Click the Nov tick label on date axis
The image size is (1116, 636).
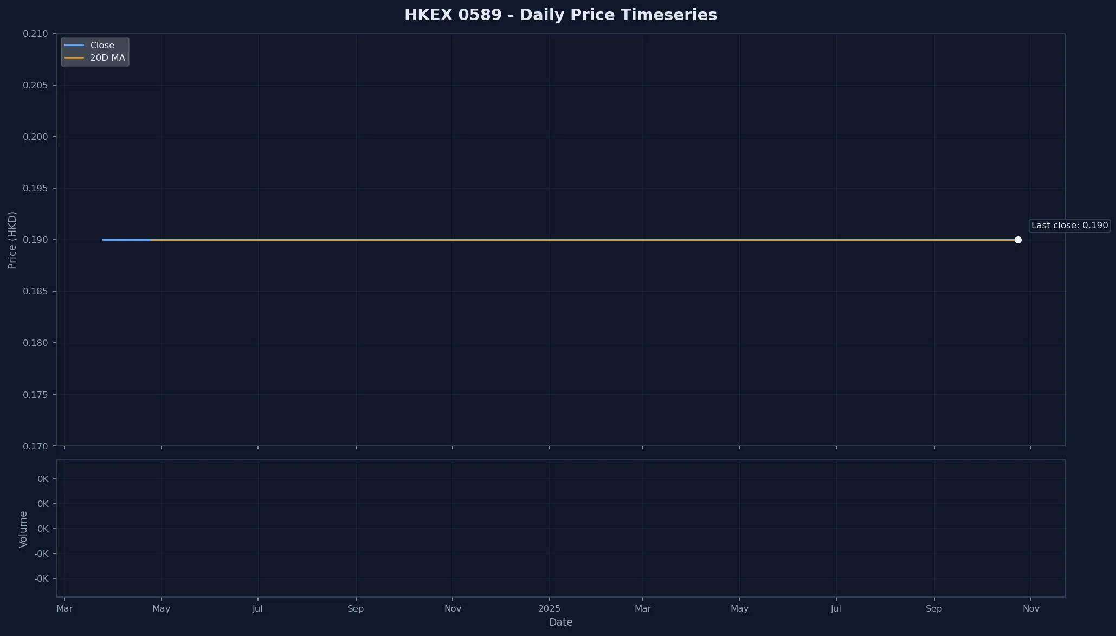[1031, 608]
